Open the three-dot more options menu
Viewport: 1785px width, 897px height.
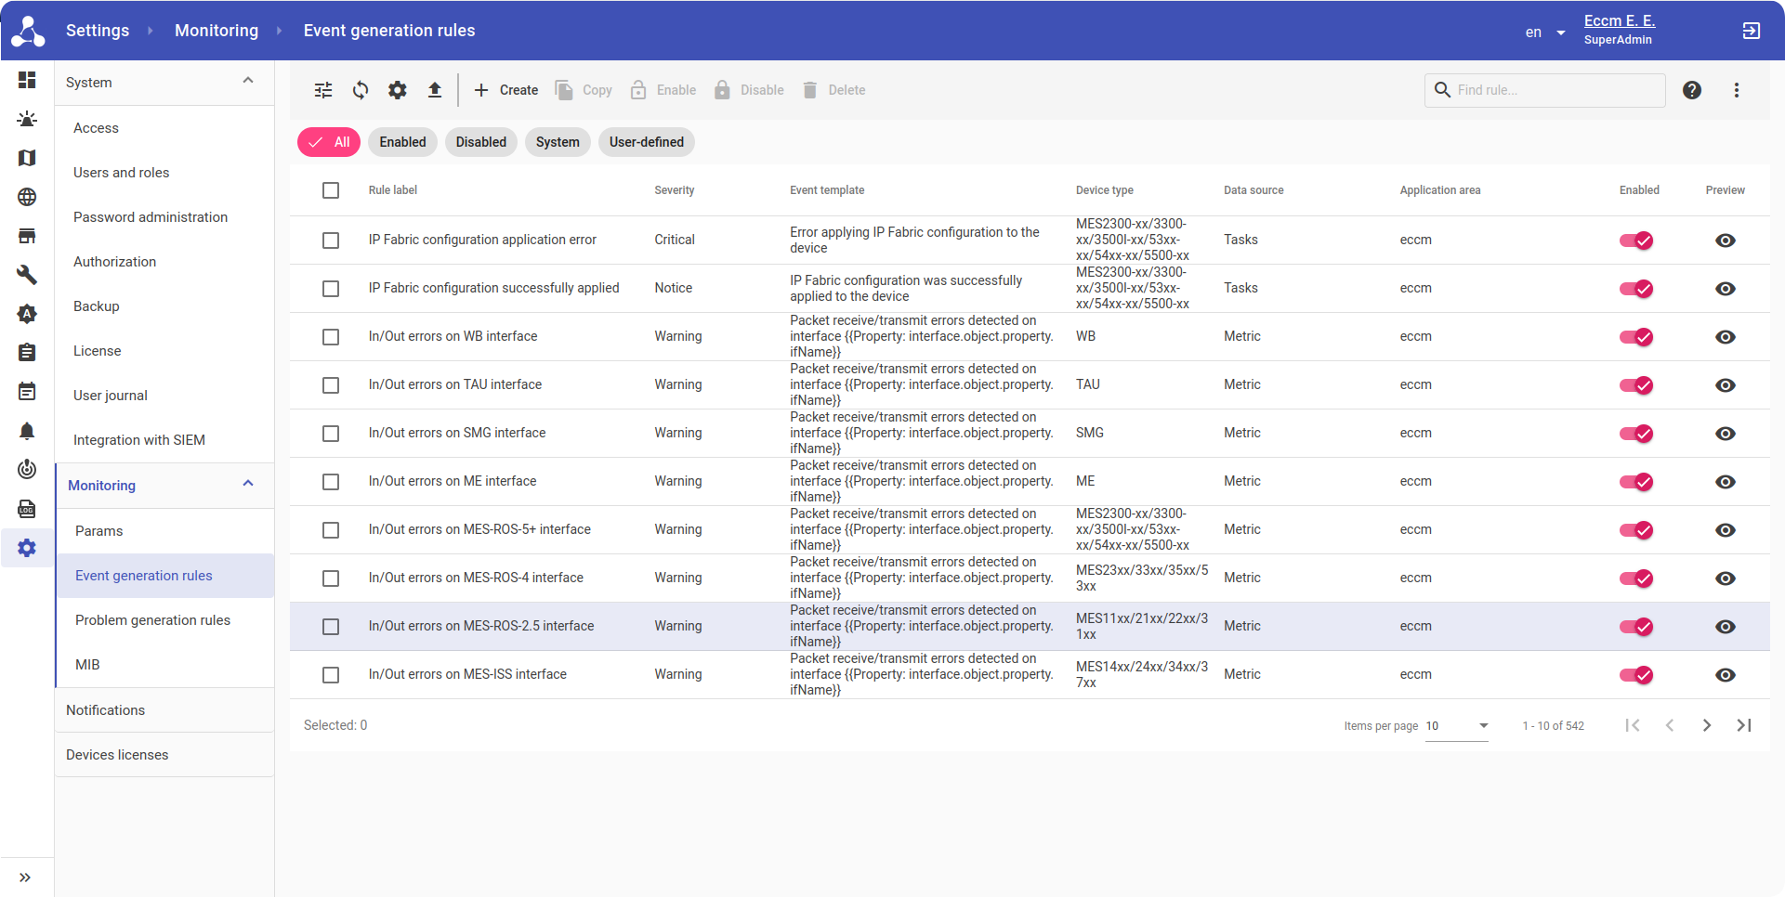tap(1736, 90)
